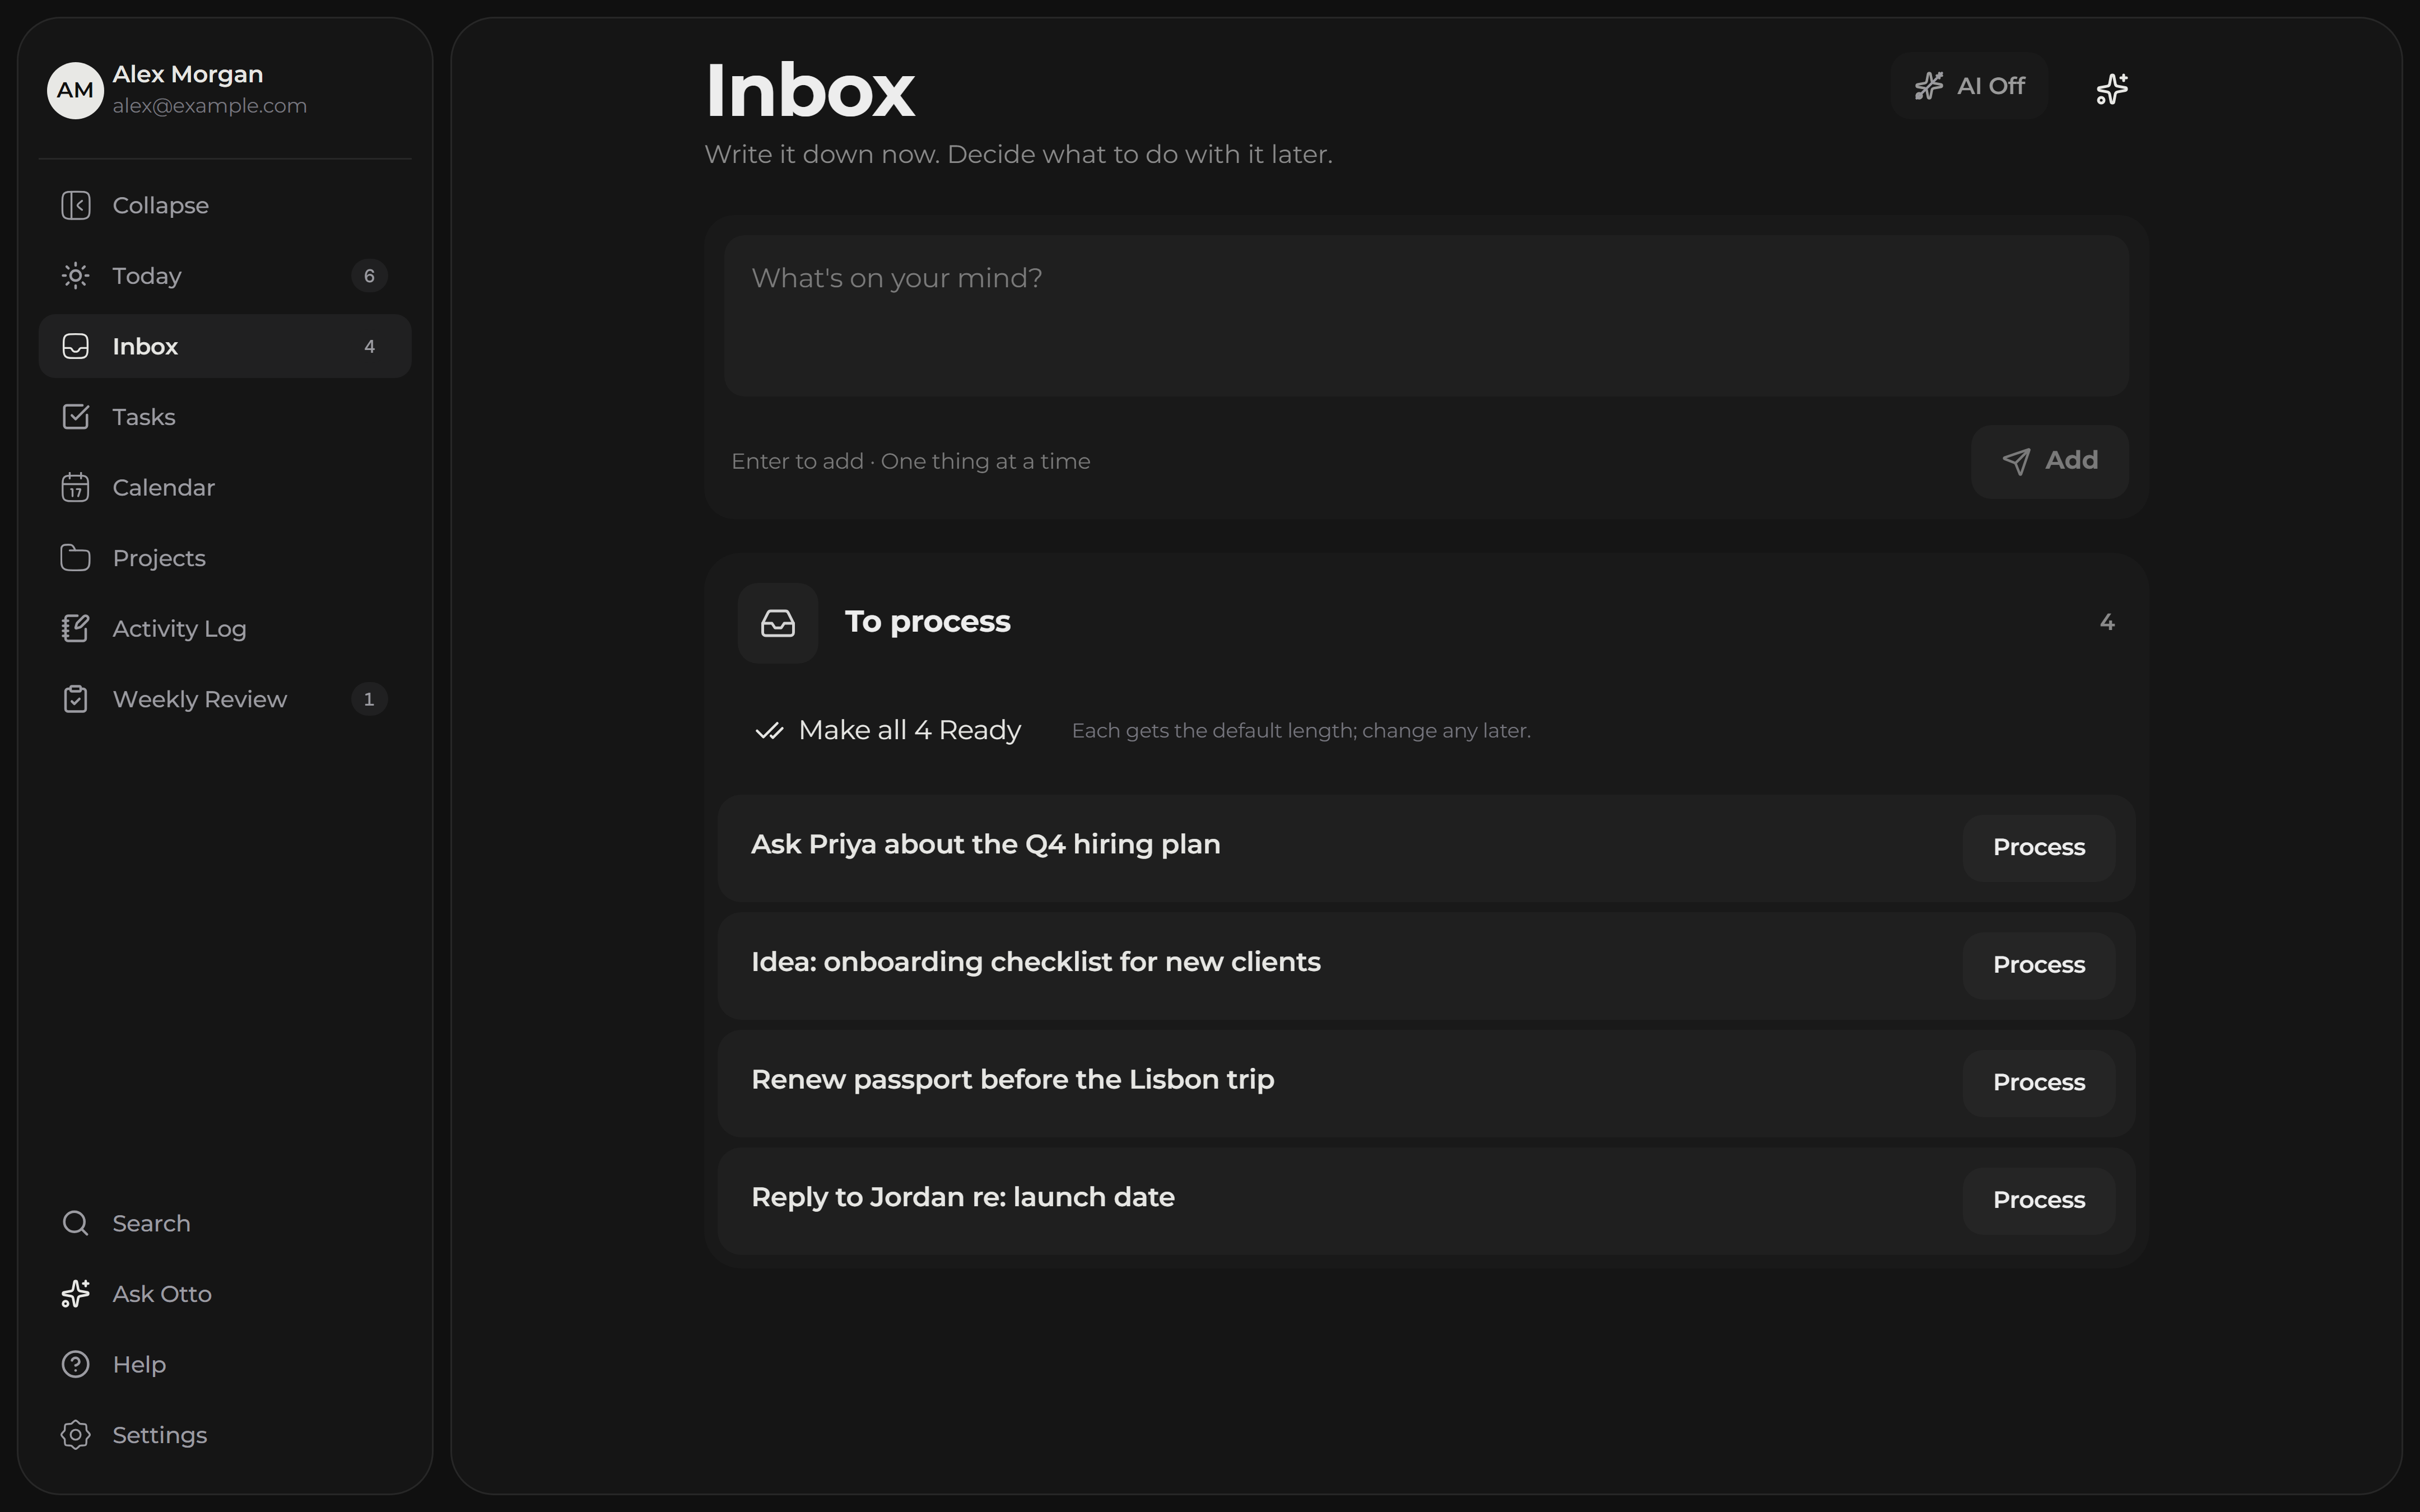This screenshot has height=1512, width=2420.
Task: Toggle the AI Off switch
Action: click(1969, 86)
